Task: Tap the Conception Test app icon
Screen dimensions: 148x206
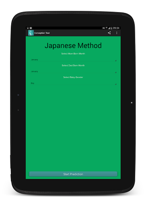Action: click(31, 33)
